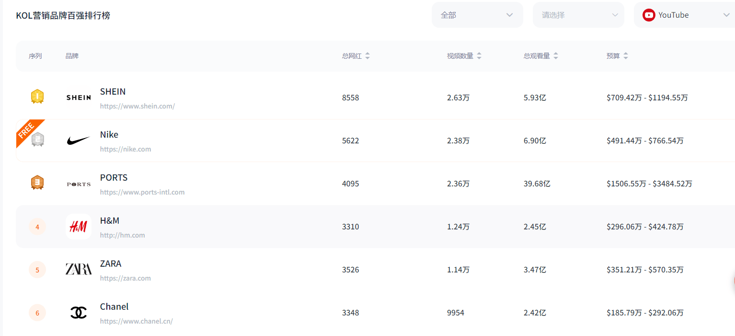The width and height of the screenshot is (735, 336).
Task: Click SHEIN's budget $709.42万 - $1194.55万
Action: tap(647, 98)
